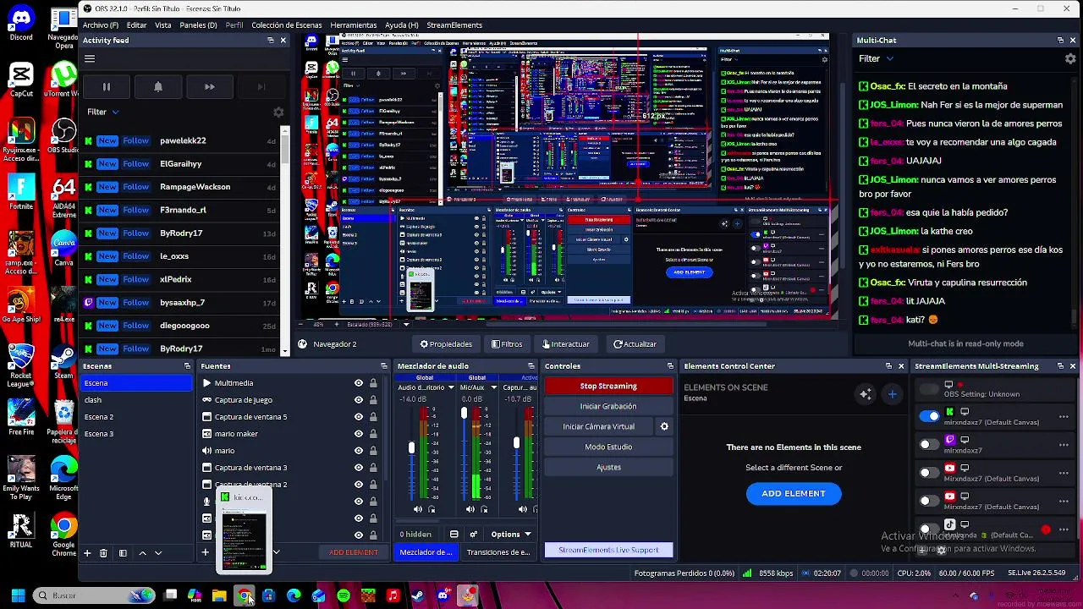Open Audio del escritorio channel dropdown arrow

pyautogui.click(x=450, y=387)
